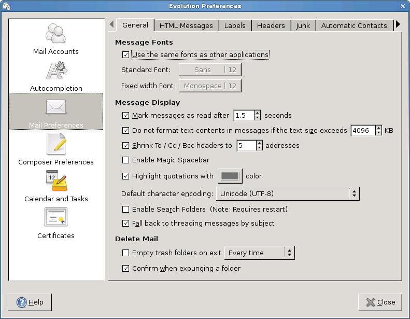Viewport: 410px width, 319px height.
Task: Enable Search Folders checkbox
Action: tap(125, 210)
